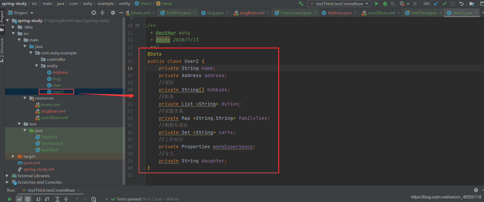Close the testThird.java tab

tap(440, 13)
